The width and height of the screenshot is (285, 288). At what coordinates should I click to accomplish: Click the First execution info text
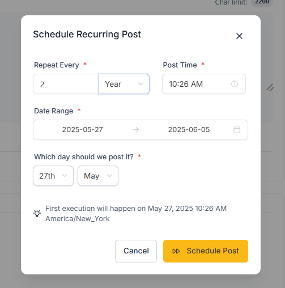(136, 214)
